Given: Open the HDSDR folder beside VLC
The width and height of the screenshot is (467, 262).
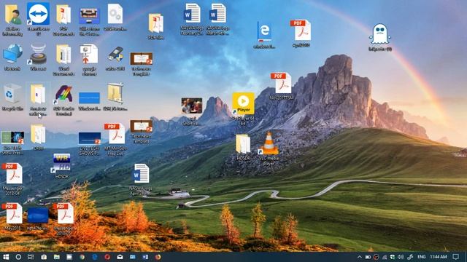Looking at the screenshot, I should (243, 144).
